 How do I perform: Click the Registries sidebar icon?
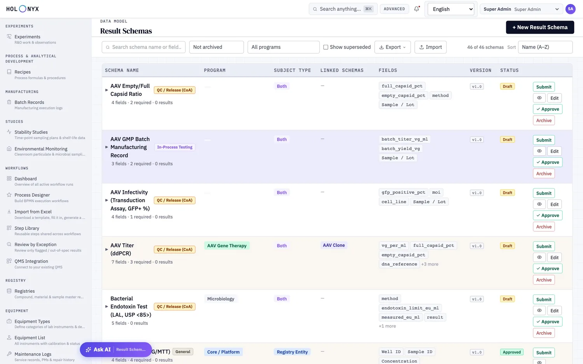click(9, 291)
